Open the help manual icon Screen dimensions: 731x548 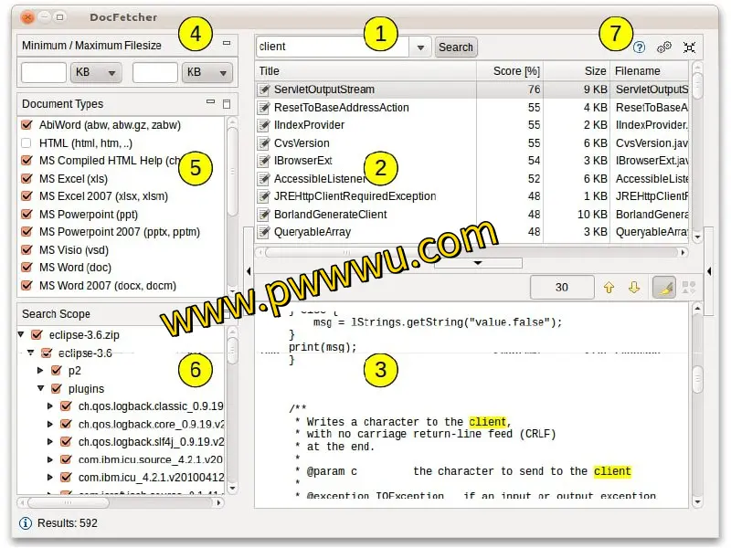[639, 47]
